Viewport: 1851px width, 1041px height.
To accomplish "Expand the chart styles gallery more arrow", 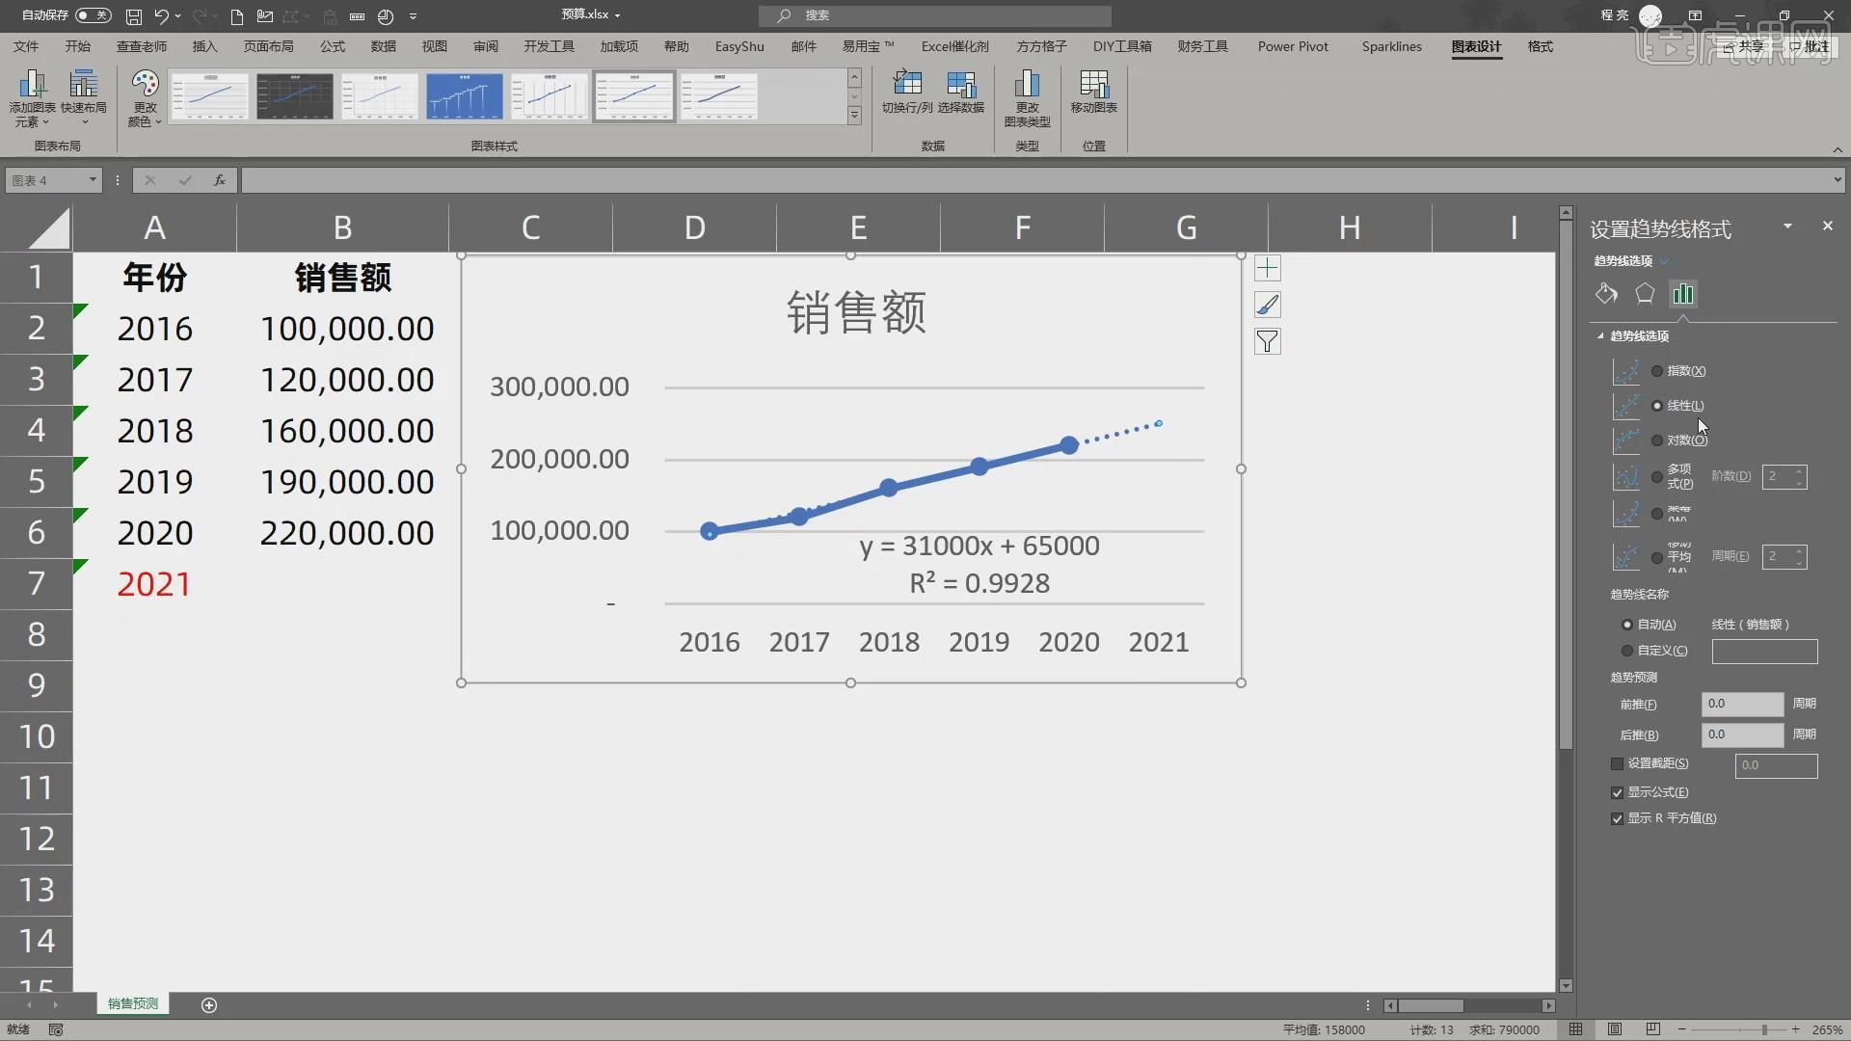I will click(855, 115).
